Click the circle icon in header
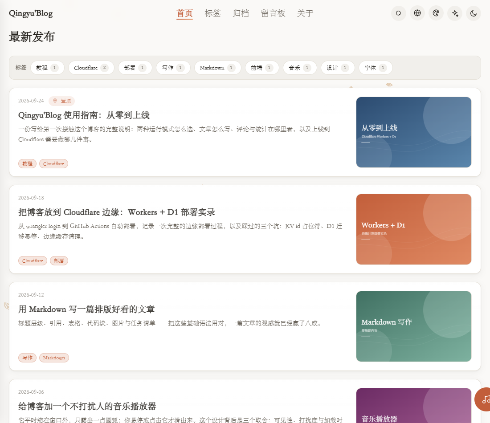This screenshot has height=423, width=490. [x=398, y=13]
